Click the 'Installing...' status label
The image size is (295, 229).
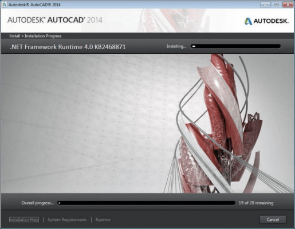pyautogui.click(x=176, y=46)
